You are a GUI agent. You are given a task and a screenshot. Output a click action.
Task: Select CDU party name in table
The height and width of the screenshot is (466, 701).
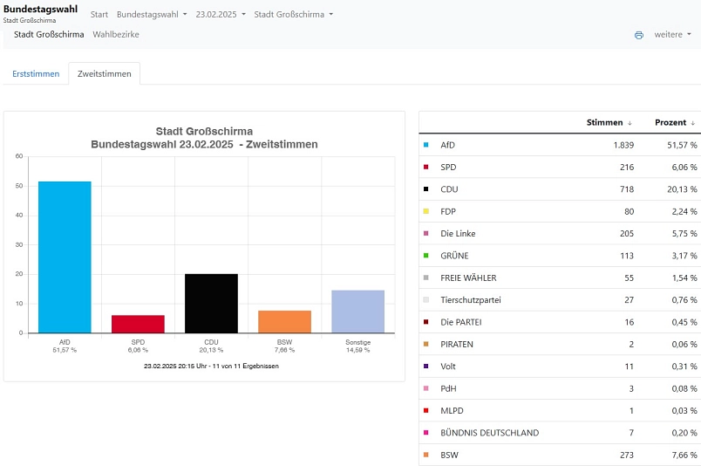(x=449, y=188)
